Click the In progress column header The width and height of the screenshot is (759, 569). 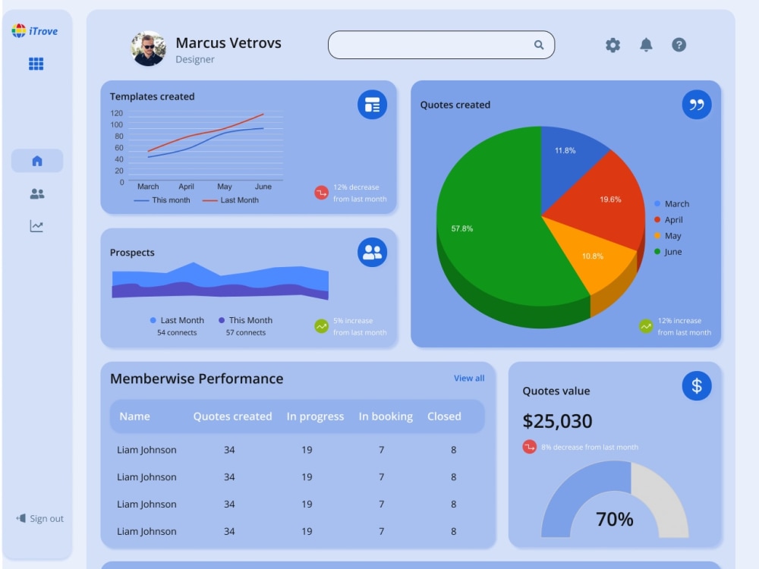315,416
